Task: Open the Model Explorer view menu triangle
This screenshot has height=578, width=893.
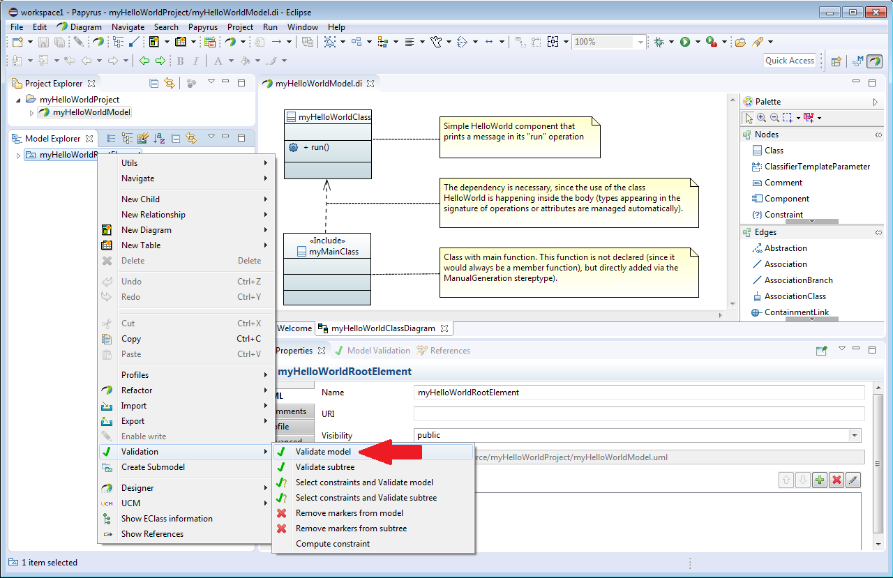Action: coord(211,138)
